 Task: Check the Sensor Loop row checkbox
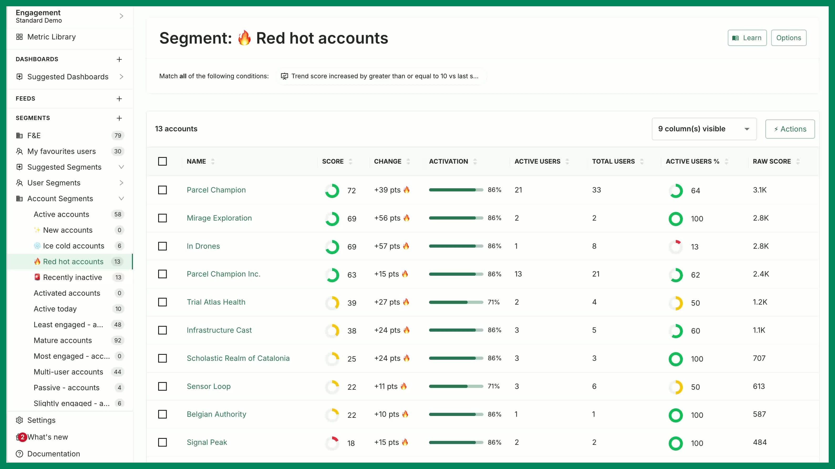click(162, 386)
